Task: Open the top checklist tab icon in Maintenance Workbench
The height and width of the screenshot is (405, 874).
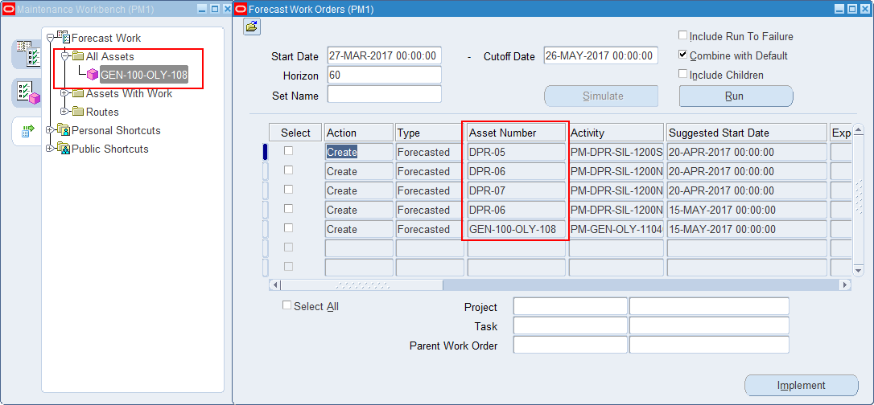Action: (x=27, y=55)
